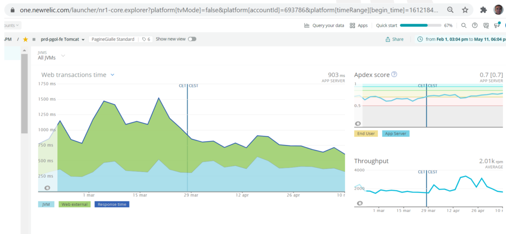
Task: Click the tags icon showing 6
Action: pyautogui.click(x=146, y=39)
